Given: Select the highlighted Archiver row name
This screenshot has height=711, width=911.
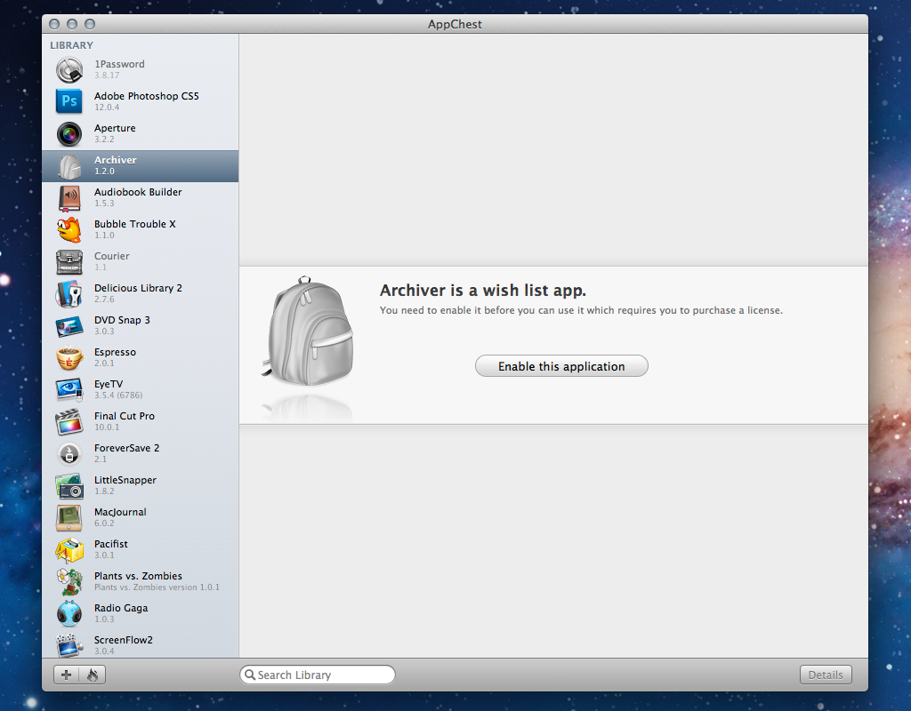Looking at the screenshot, I should [x=116, y=160].
